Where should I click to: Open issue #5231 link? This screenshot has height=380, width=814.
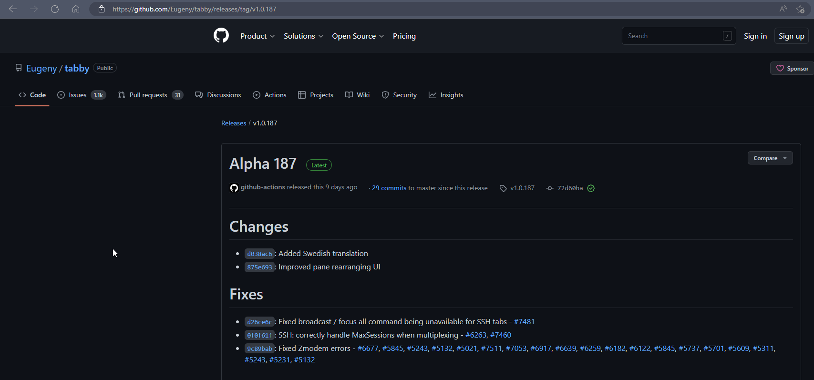[280, 360]
